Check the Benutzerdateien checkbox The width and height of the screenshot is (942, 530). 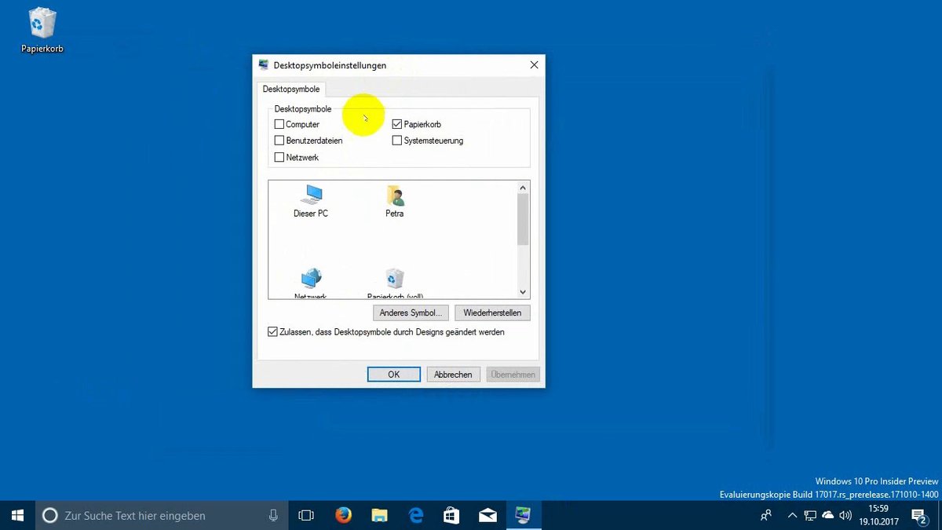coord(279,141)
